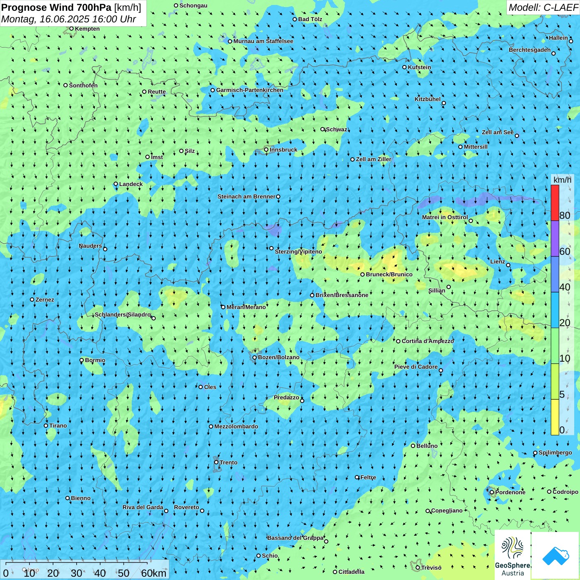
Task: Click the 'Feltre' label
Action: [368, 477]
